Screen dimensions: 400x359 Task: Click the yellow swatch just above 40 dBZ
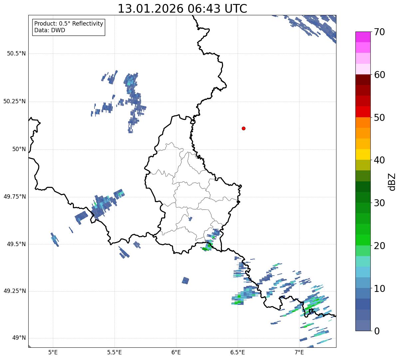(363, 154)
